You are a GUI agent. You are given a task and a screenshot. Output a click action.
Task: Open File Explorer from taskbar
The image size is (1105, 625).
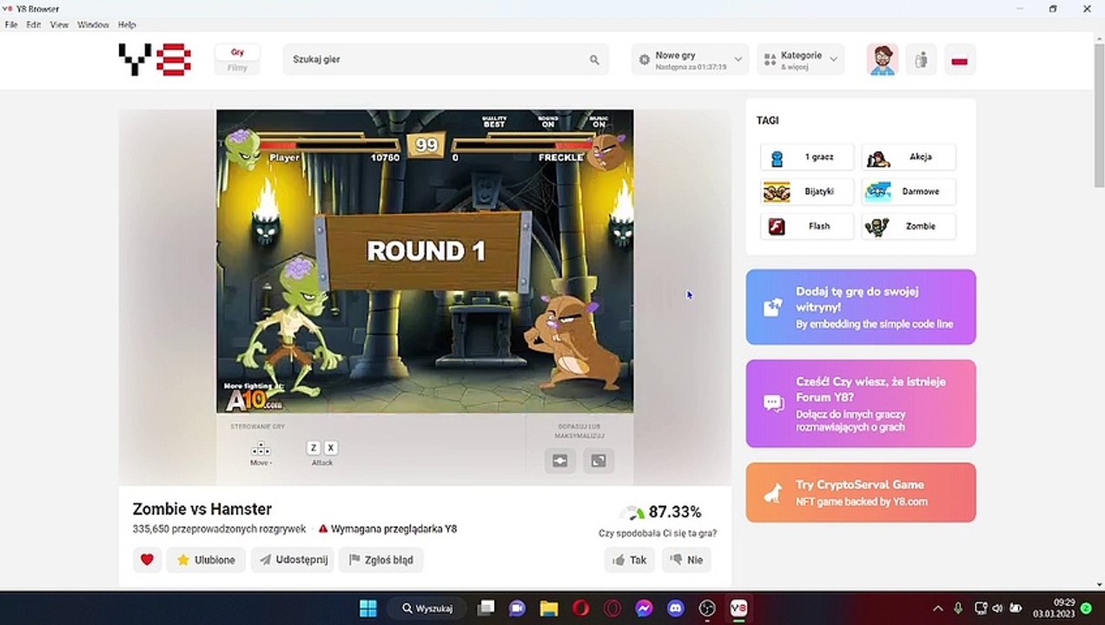point(549,608)
